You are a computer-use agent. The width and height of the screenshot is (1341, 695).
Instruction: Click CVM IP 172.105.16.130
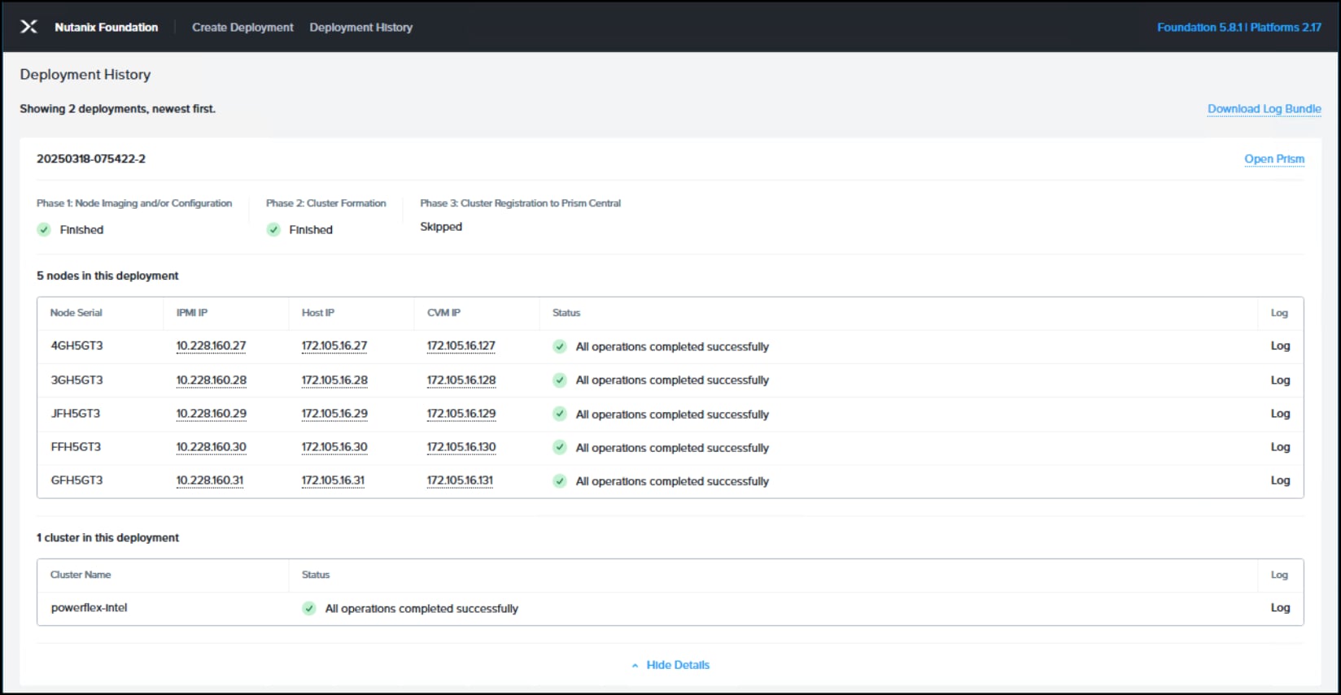tap(461, 447)
